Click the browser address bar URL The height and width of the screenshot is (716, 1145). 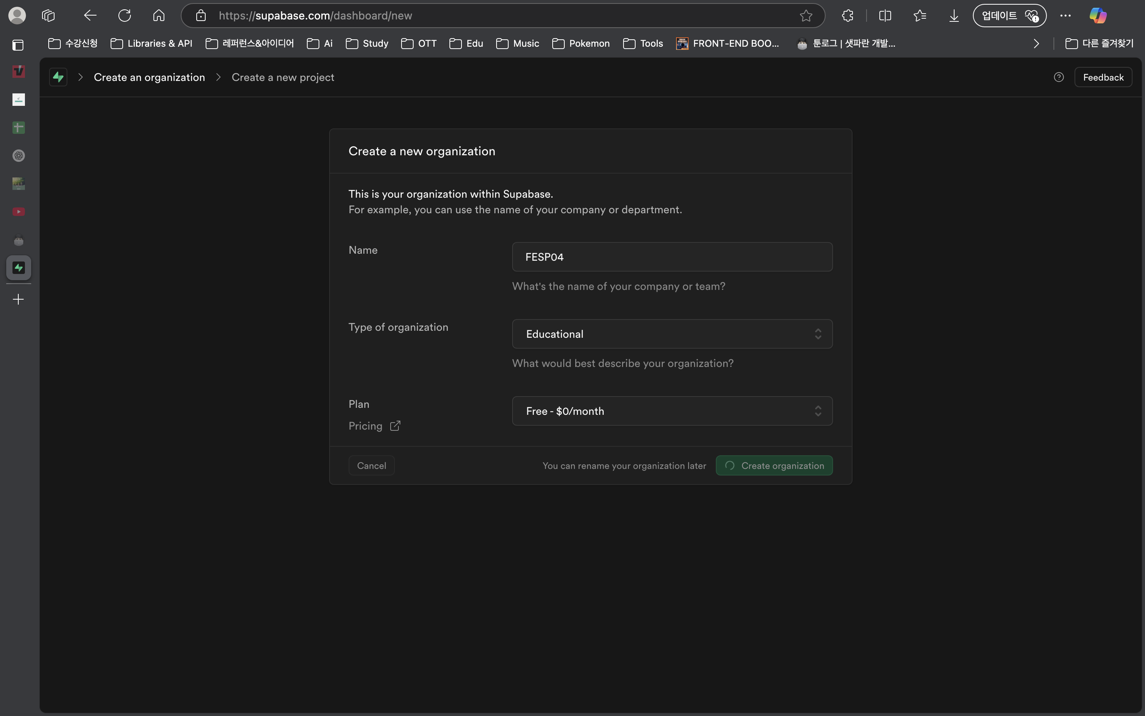(x=315, y=16)
